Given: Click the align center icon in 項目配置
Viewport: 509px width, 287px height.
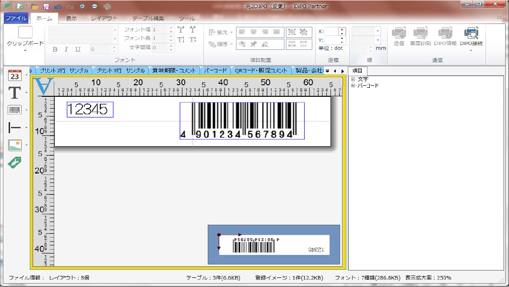Looking at the screenshot, I should (x=253, y=32).
